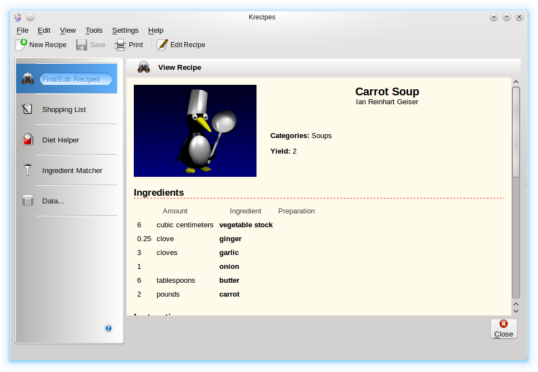The height and width of the screenshot is (372, 538).
Task: Click the butter ingredient
Action: pos(229,281)
